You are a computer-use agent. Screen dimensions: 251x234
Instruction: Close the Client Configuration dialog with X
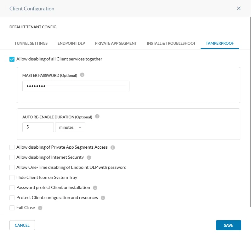[x=238, y=8]
